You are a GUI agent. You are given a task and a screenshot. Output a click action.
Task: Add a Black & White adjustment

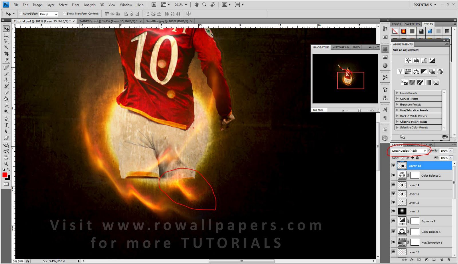[424, 71]
